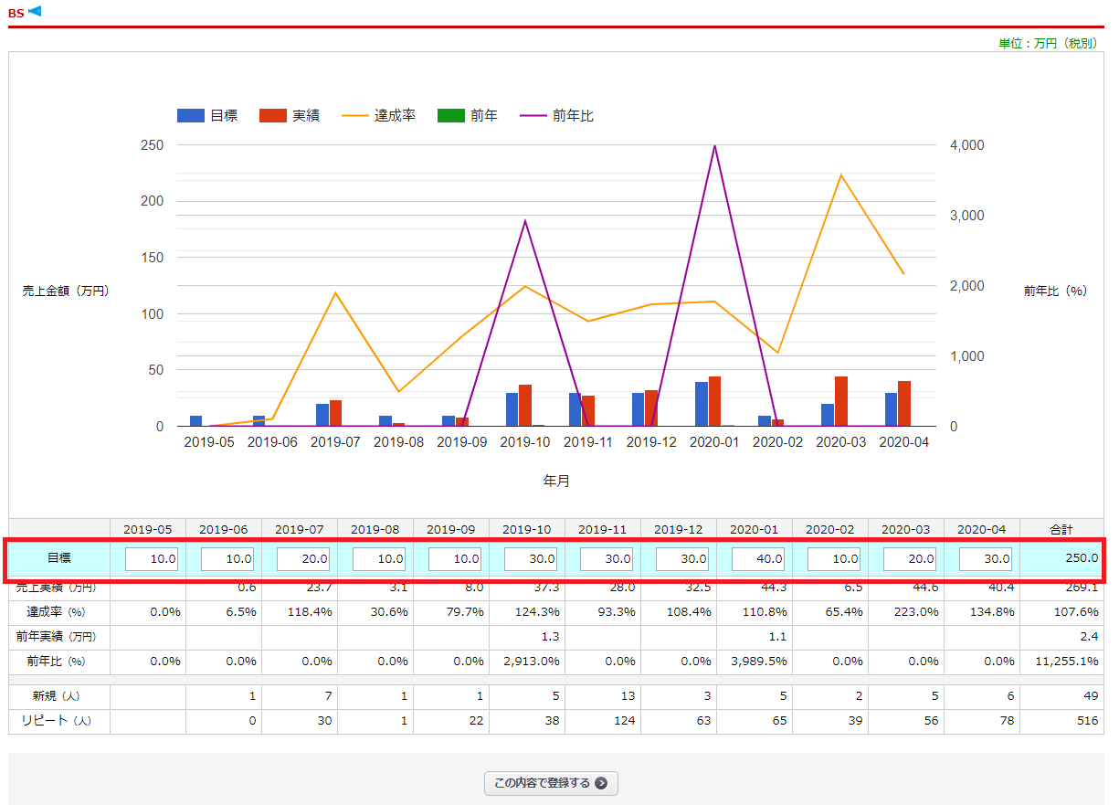1119x805 pixels.
Task: Edit the 2019-07 目標 value field
Action: pyautogui.click(x=303, y=558)
